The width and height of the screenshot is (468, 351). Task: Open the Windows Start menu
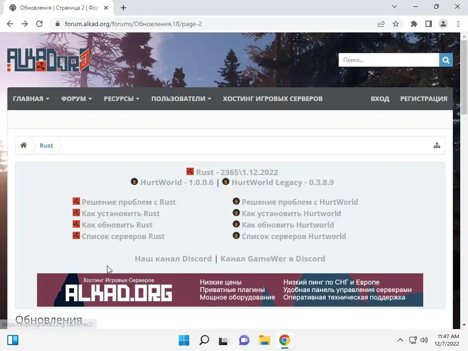point(184,340)
